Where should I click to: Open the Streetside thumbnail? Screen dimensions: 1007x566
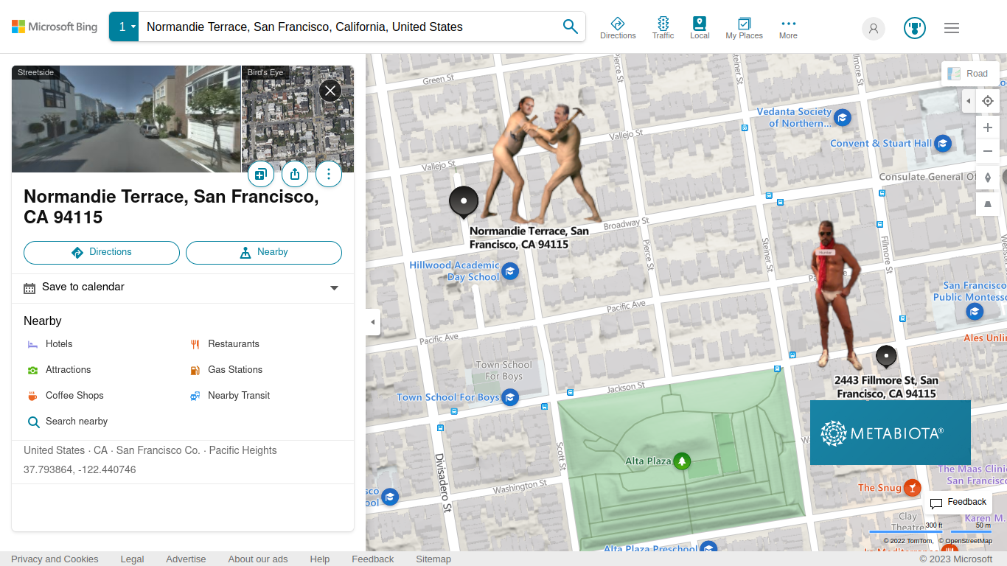coord(126,119)
